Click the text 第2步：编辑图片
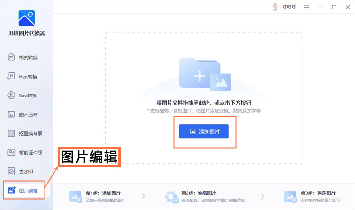The width and height of the screenshot is (355, 210). coord(199,193)
